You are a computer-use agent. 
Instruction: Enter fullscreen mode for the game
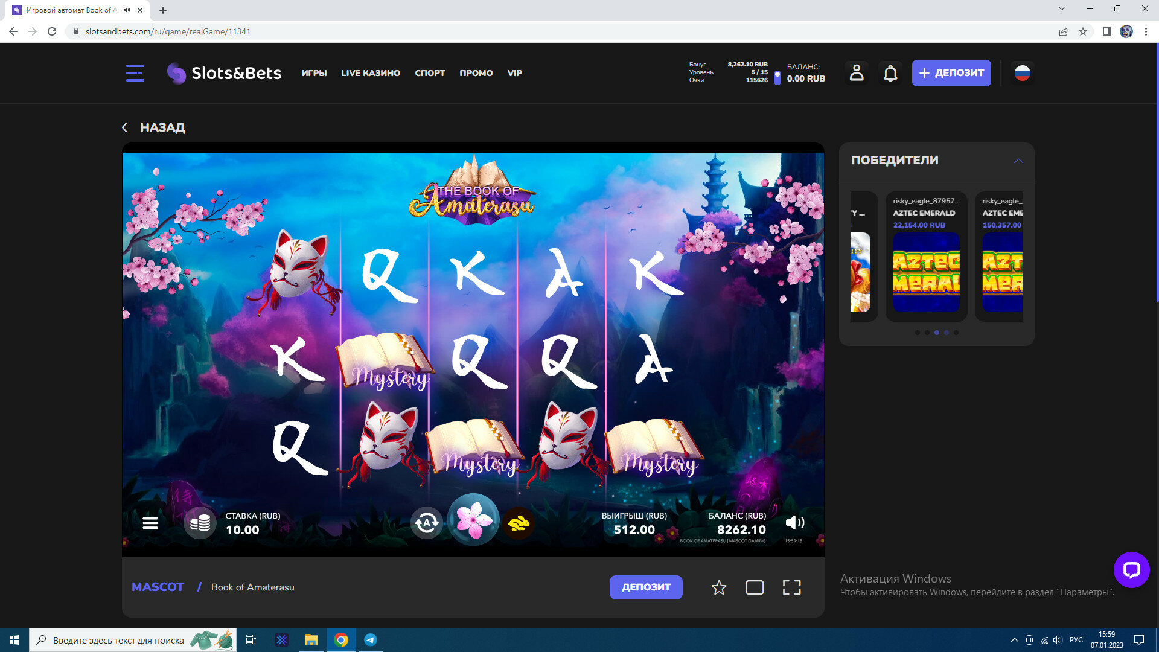791,587
